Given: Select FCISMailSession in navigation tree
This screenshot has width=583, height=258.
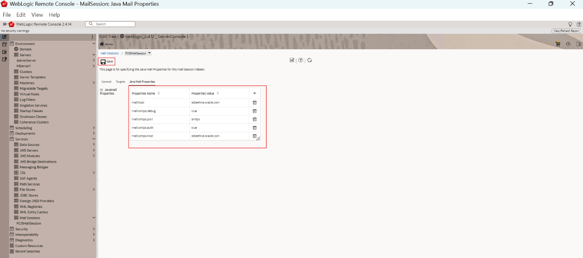Looking at the screenshot, I should pyautogui.click(x=29, y=223).
